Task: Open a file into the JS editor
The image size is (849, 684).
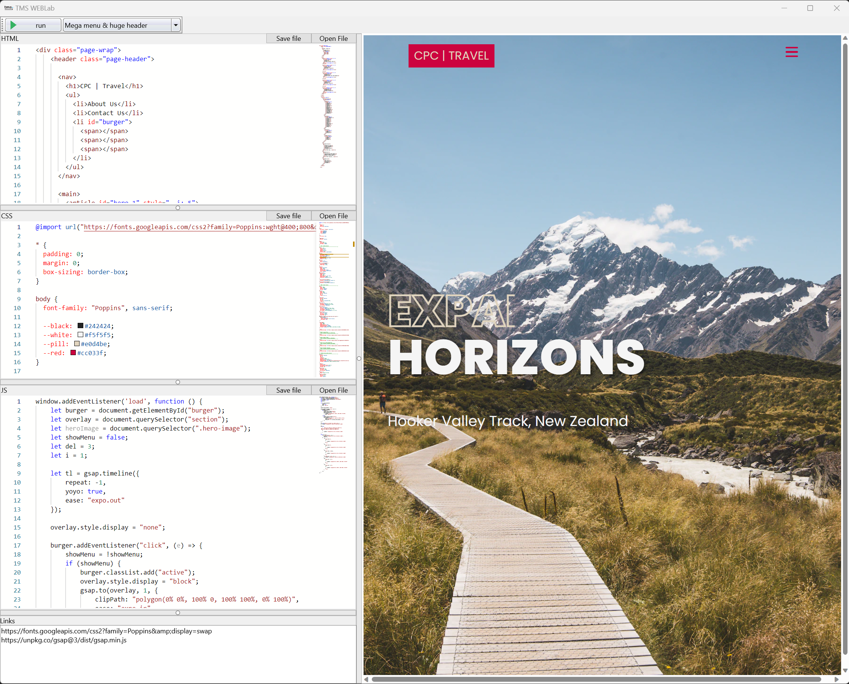Action: coord(334,390)
